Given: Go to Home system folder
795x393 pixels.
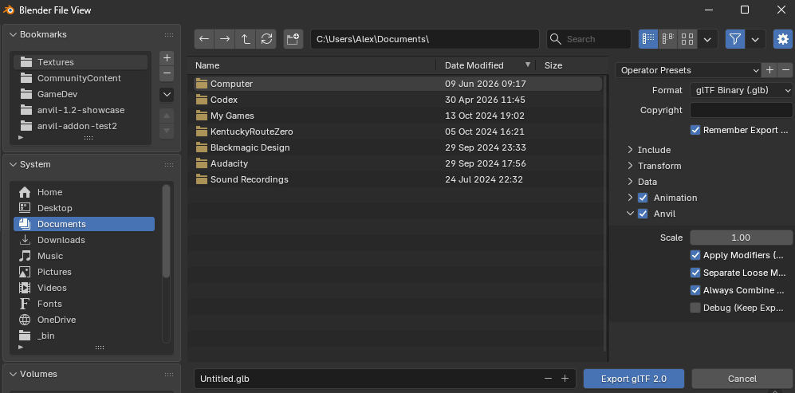Looking at the screenshot, I should [85, 192].
